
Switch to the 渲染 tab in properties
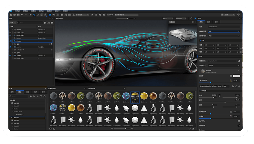(209, 22)
